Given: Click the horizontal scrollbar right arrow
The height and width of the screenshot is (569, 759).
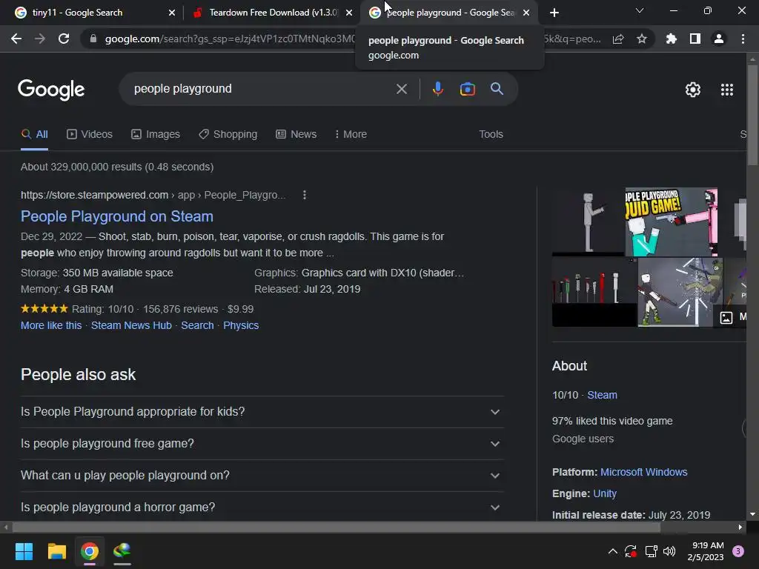Looking at the screenshot, I should tap(740, 527).
